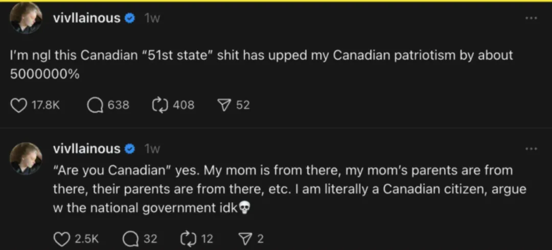Repost the reply showing 12 reposts

coord(188,239)
